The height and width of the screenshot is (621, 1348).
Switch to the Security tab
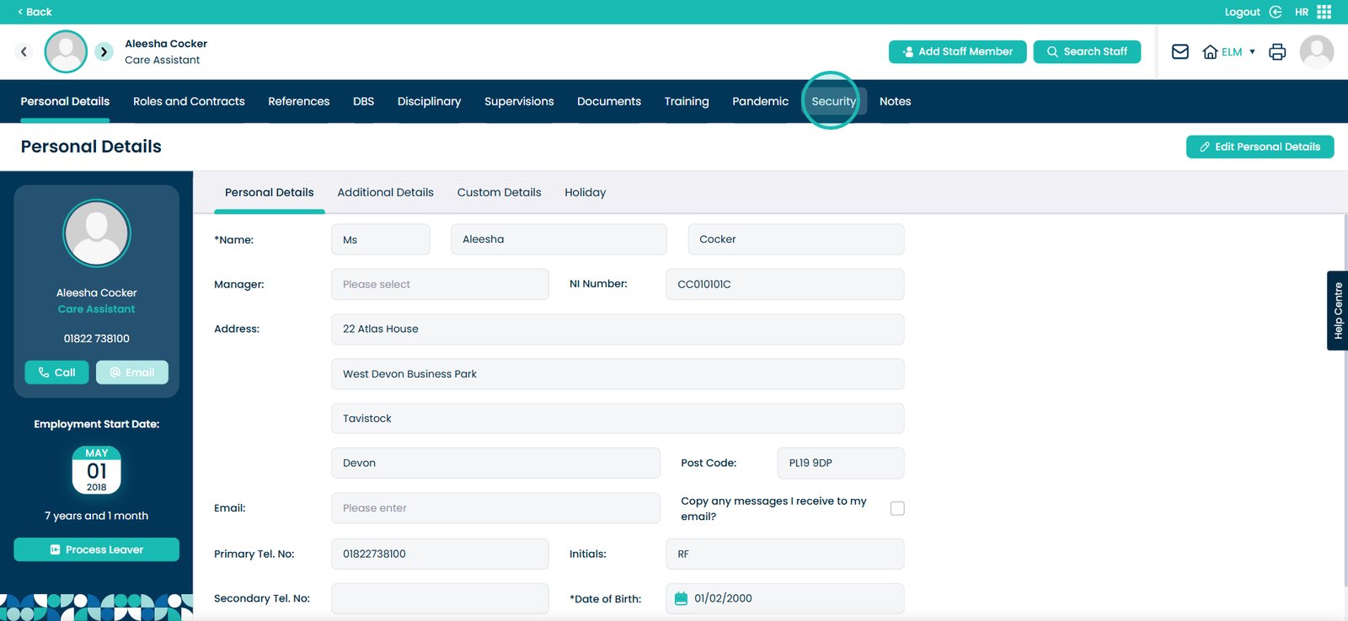click(x=833, y=101)
